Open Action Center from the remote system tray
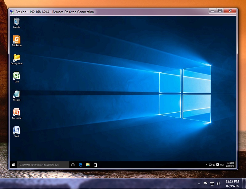 218,165
